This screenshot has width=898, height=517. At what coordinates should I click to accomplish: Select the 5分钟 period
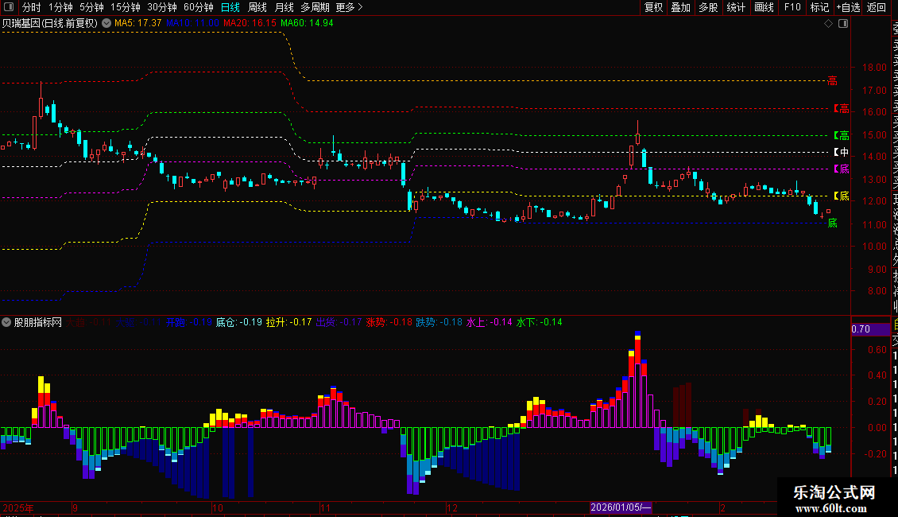click(91, 7)
